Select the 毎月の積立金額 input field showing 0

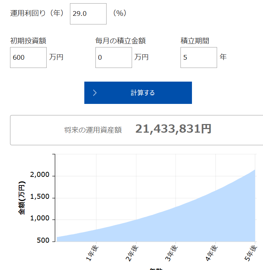coord(114,58)
